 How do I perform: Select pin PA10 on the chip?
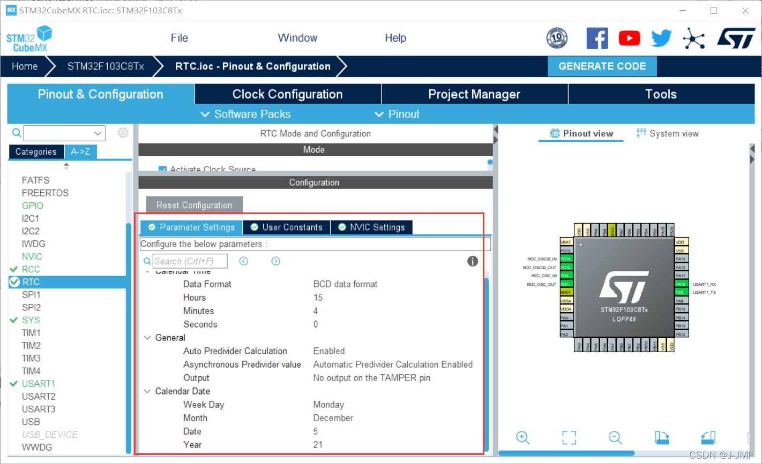pyautogui.click(x=681, y=284)
